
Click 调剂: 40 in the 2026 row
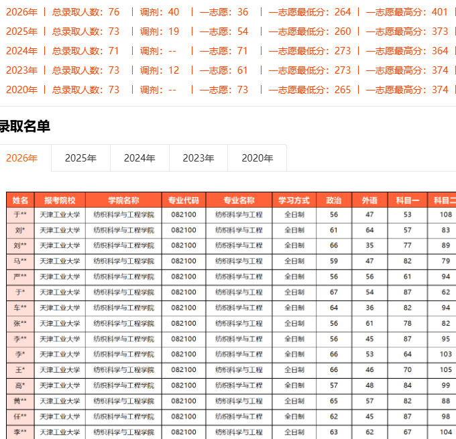coord(160,12)
